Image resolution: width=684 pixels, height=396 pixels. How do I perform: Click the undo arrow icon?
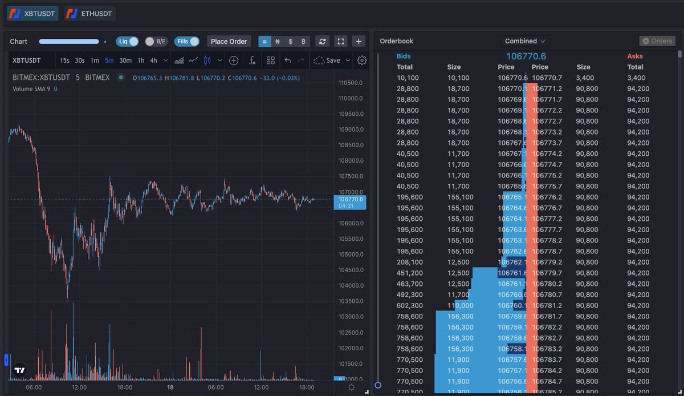(x=288, y=60)
